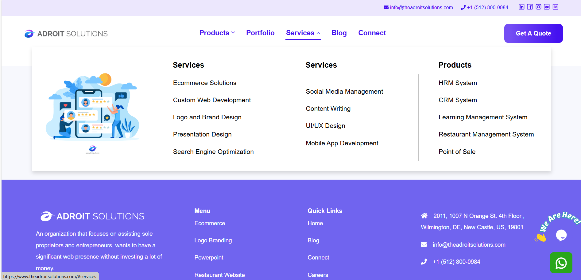Viewport: 581px width, 280px height.
Task: Click the white Adroit Solutions footer logo
Action: pos(92,216)
